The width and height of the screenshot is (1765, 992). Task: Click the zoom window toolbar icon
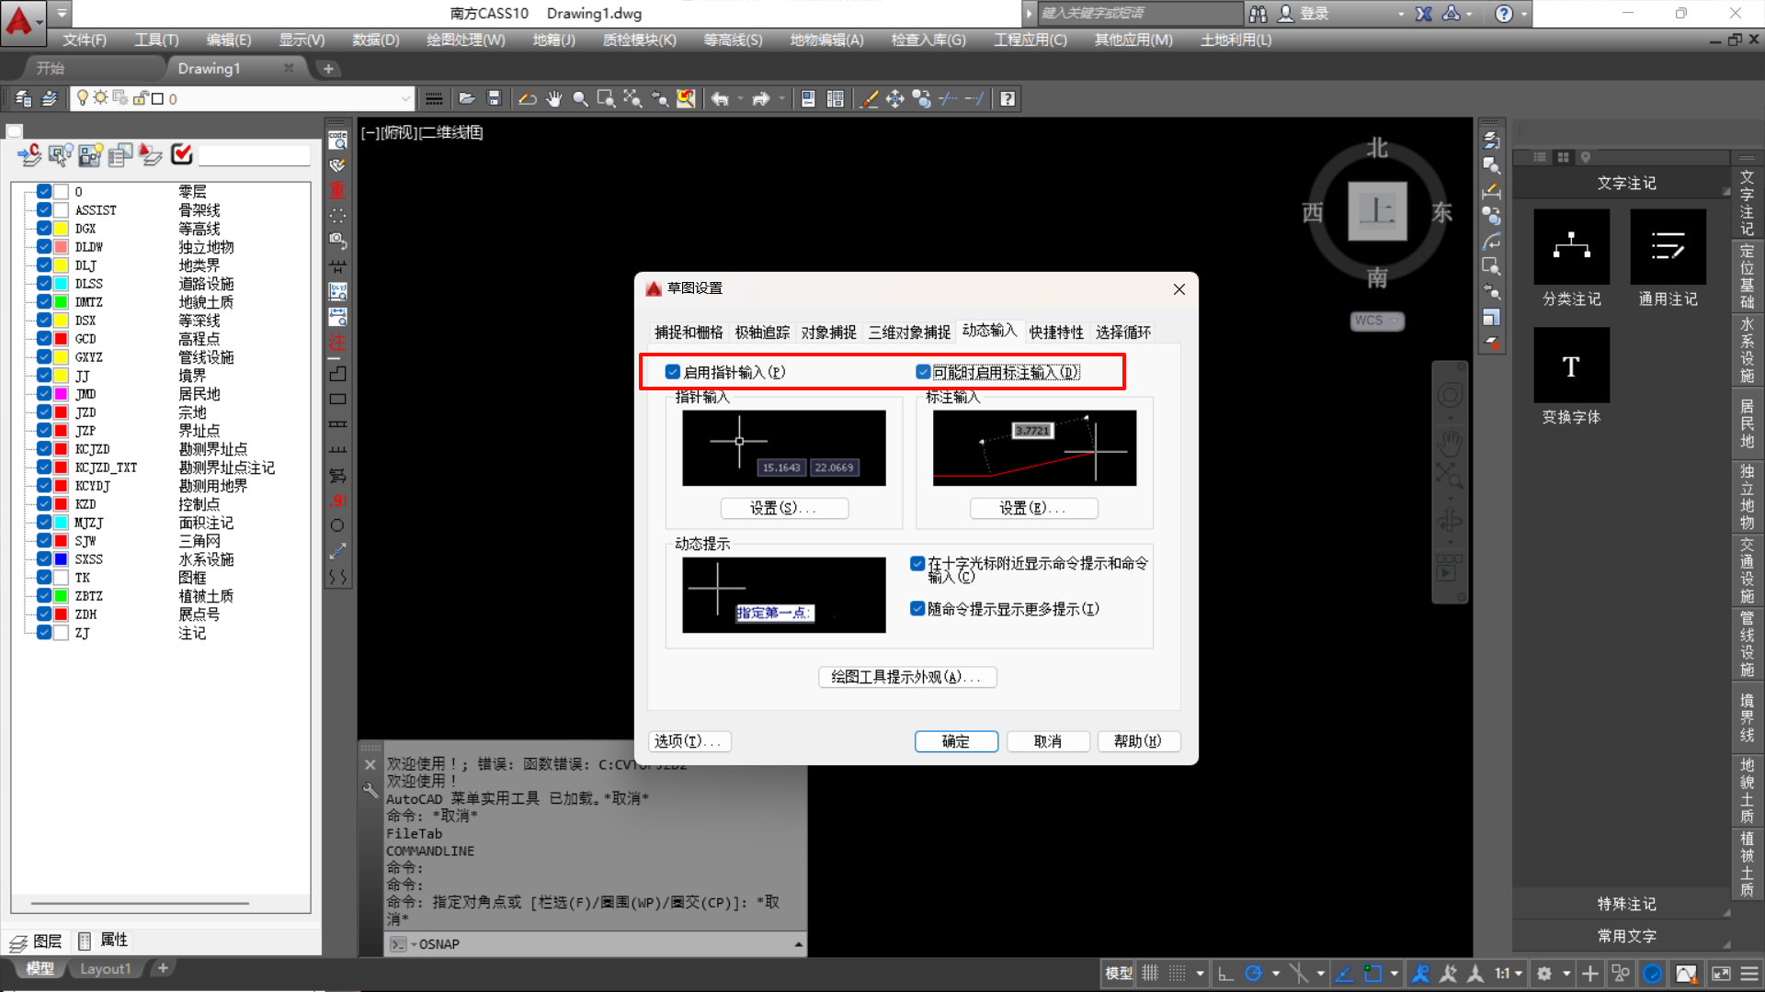pyautogui.click(x=606, y=99)
